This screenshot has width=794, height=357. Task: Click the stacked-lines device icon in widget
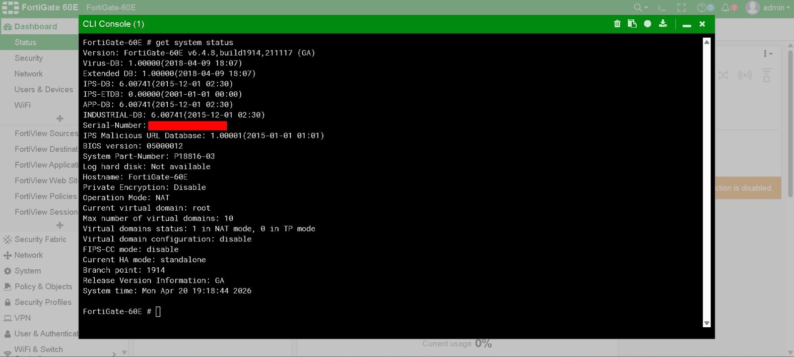click(x=767, y=75)
